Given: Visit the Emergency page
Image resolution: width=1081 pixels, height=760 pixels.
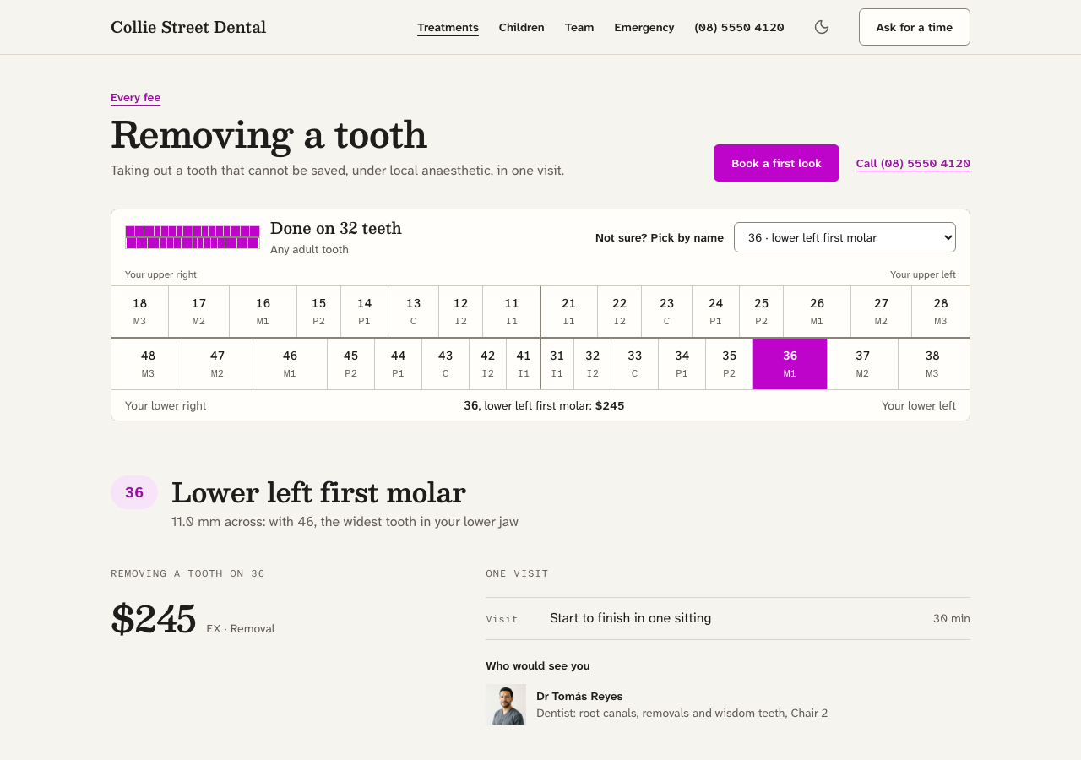Looking at the screenshot, I should [x=644, y=27].
